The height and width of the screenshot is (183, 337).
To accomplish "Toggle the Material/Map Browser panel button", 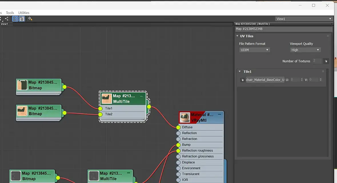I will 15,19.
